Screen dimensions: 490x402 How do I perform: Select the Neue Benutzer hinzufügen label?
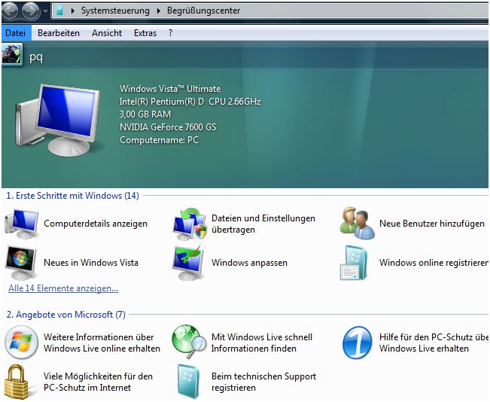pyautogui.click(x=432, y=224)
